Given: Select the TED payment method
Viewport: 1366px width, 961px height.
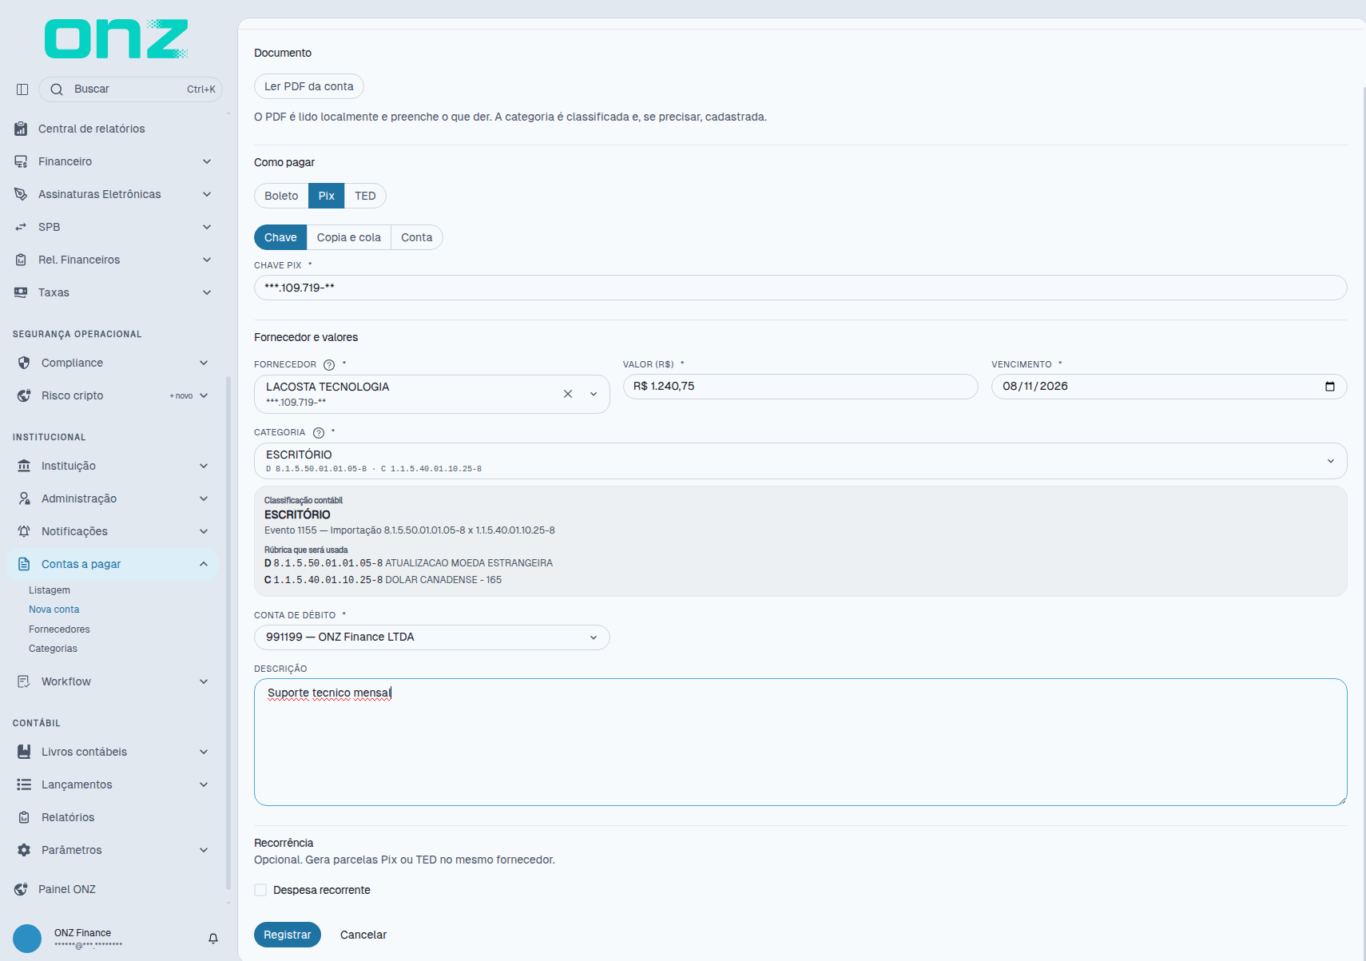Looking at the screenshot, I should click(x=365, y=196).
